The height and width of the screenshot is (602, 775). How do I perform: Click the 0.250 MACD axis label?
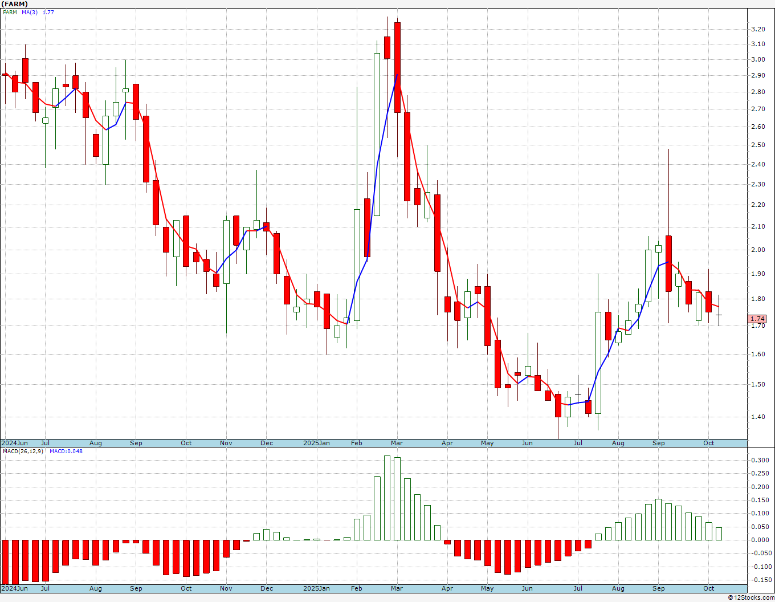[x=760, y=474]
